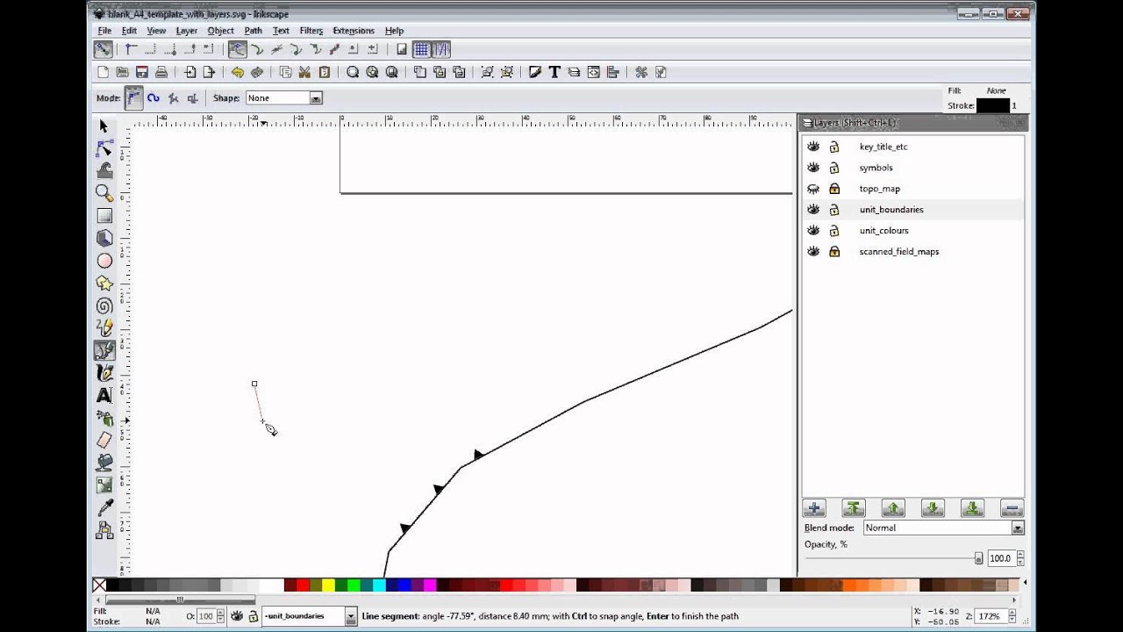
Task: Select the Star and Polygon tool
Action: coord(104,283)
